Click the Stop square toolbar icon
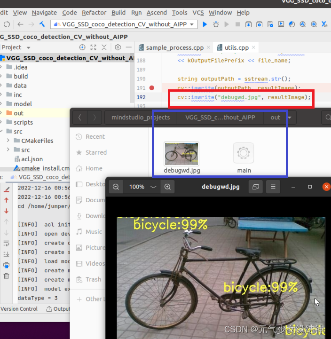 [237, 24]
